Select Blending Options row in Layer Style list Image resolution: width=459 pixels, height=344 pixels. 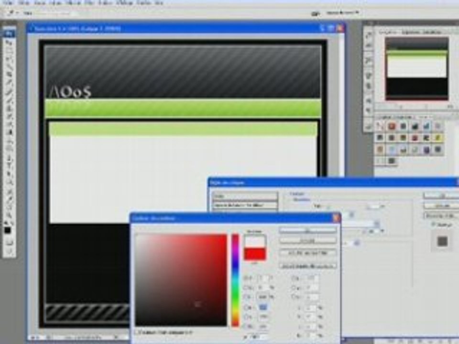pyautogui.click(x=245, y=205)
